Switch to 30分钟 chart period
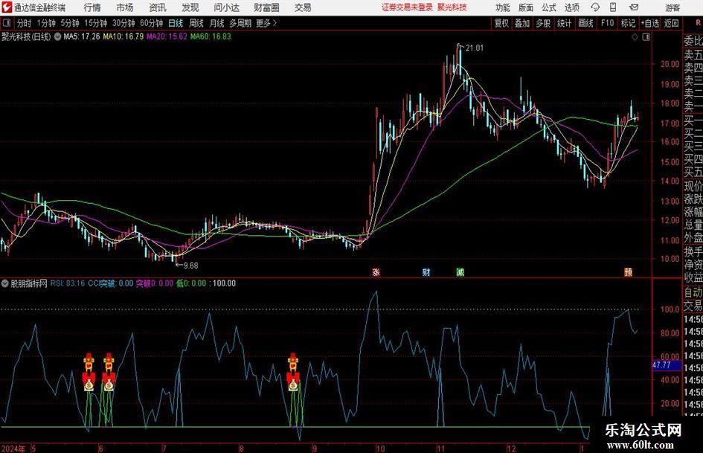 [123, 23]
